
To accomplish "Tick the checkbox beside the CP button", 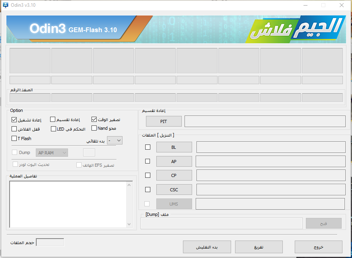I will 148,175.
